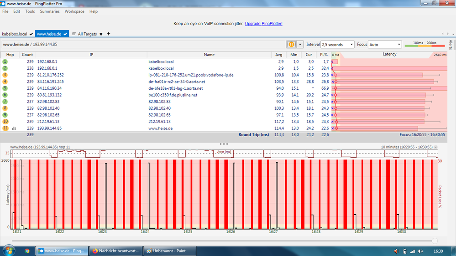456x256 pixels.
Task: Click the 16:25 marker on timeline axis
Action: pyautogui.click(x=188, y=231)
